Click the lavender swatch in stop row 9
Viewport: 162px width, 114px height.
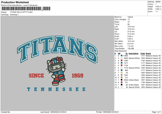122,75
